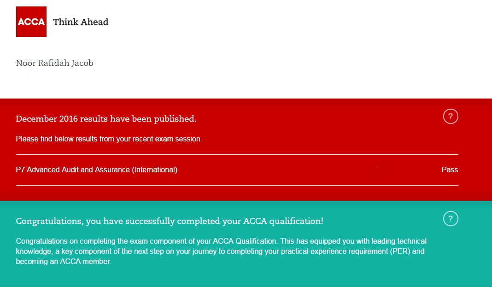The width and height of the screenshot is (492, 287).
Task: Click the December 2016 results published heading
Action: [x=106, y=119]
